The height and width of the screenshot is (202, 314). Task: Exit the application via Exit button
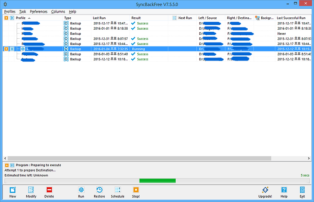pos(302,192)
